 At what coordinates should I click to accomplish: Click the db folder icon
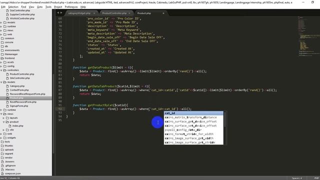[2, 46]
